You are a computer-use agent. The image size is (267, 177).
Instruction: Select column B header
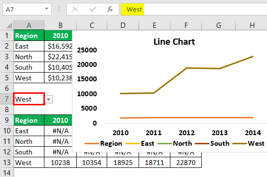click(60, 25)
